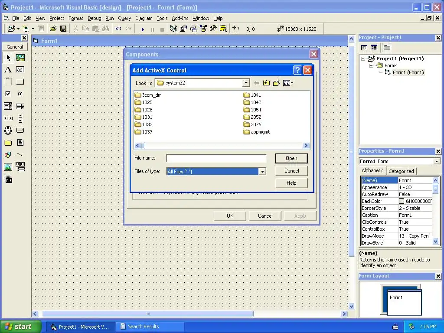Viewport: 444px width, 333px height.
Task: Open the Look in folder dropdown
Action: 246,83
